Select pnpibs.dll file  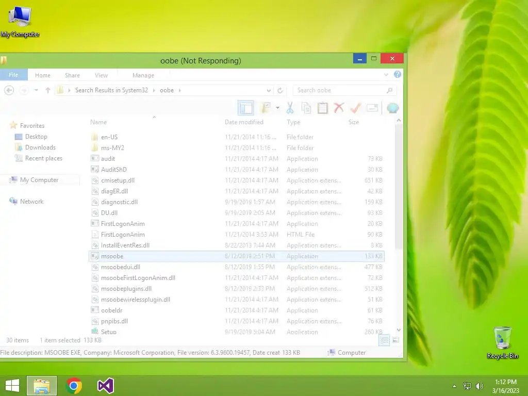tap(236, 321)
